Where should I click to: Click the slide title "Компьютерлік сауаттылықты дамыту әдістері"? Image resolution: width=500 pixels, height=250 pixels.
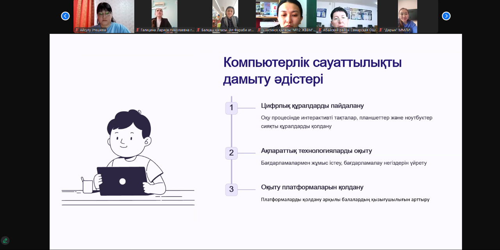tap(312, 70)
